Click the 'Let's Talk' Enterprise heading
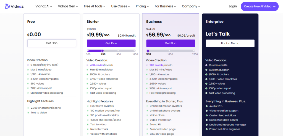The width and height of the screenshot is (283, 136). (218, 34)
